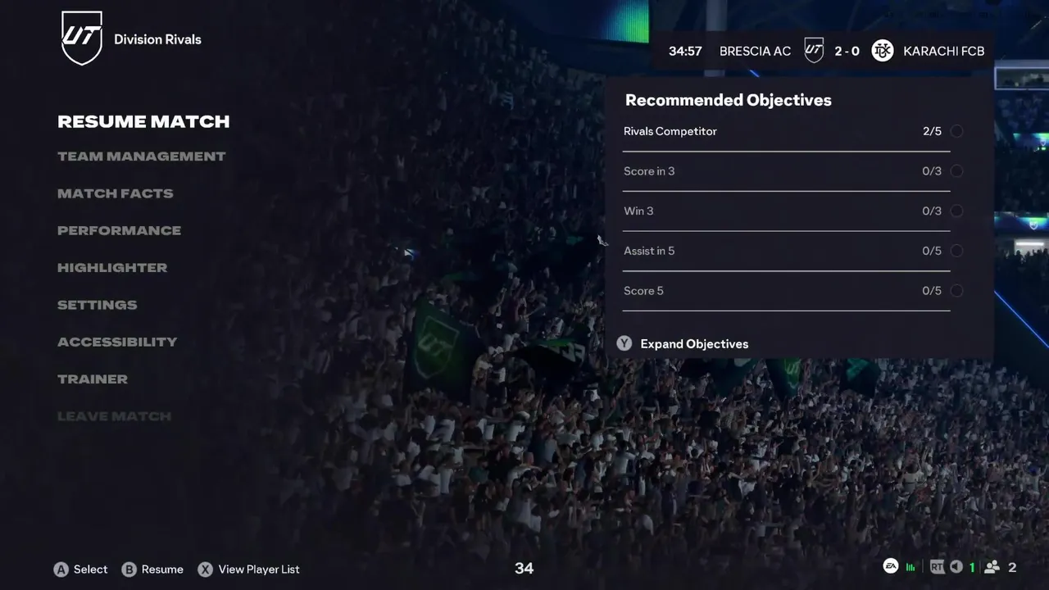1049x590 pixels.
Task: Click the match score 2 - 0
Action: 847,51
